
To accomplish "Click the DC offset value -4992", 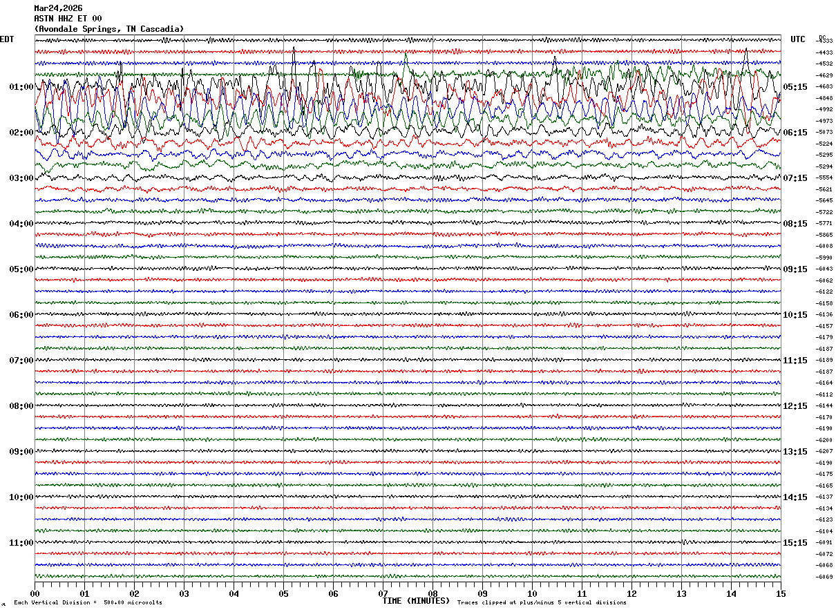I will pyautogui.click(x=825, y=109).
